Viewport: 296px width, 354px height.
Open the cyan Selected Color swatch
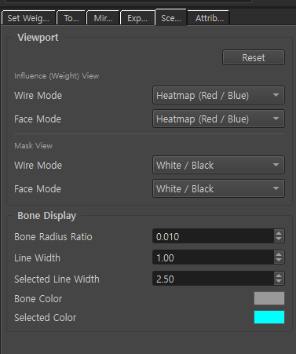pos(269,317)
